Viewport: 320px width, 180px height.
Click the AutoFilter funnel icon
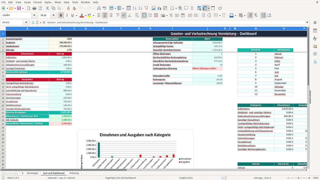[146, 8]
